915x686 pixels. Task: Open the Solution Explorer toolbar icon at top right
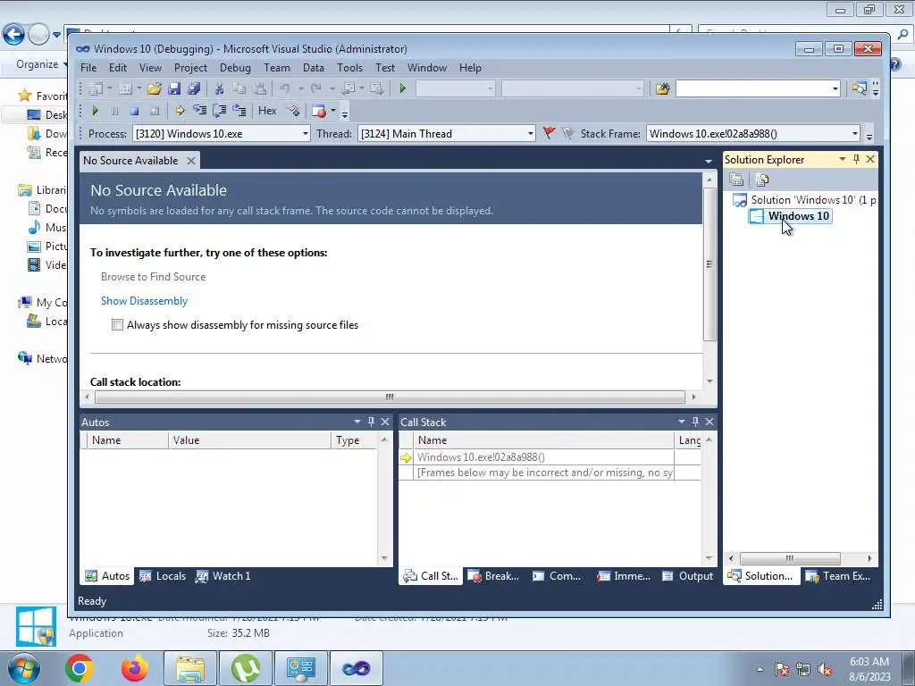point(859,88)
